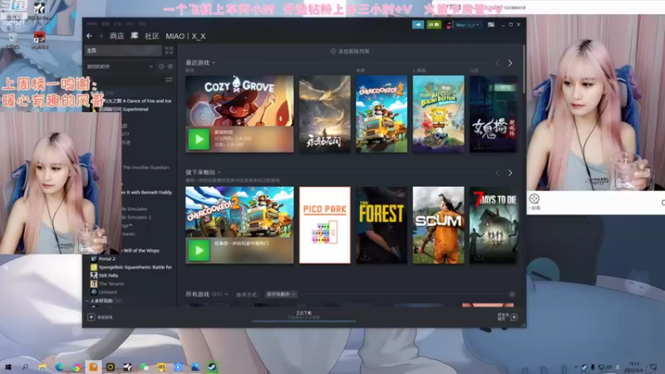Open the 库 library tab
The image size is (665, 374).
[135, 36]
